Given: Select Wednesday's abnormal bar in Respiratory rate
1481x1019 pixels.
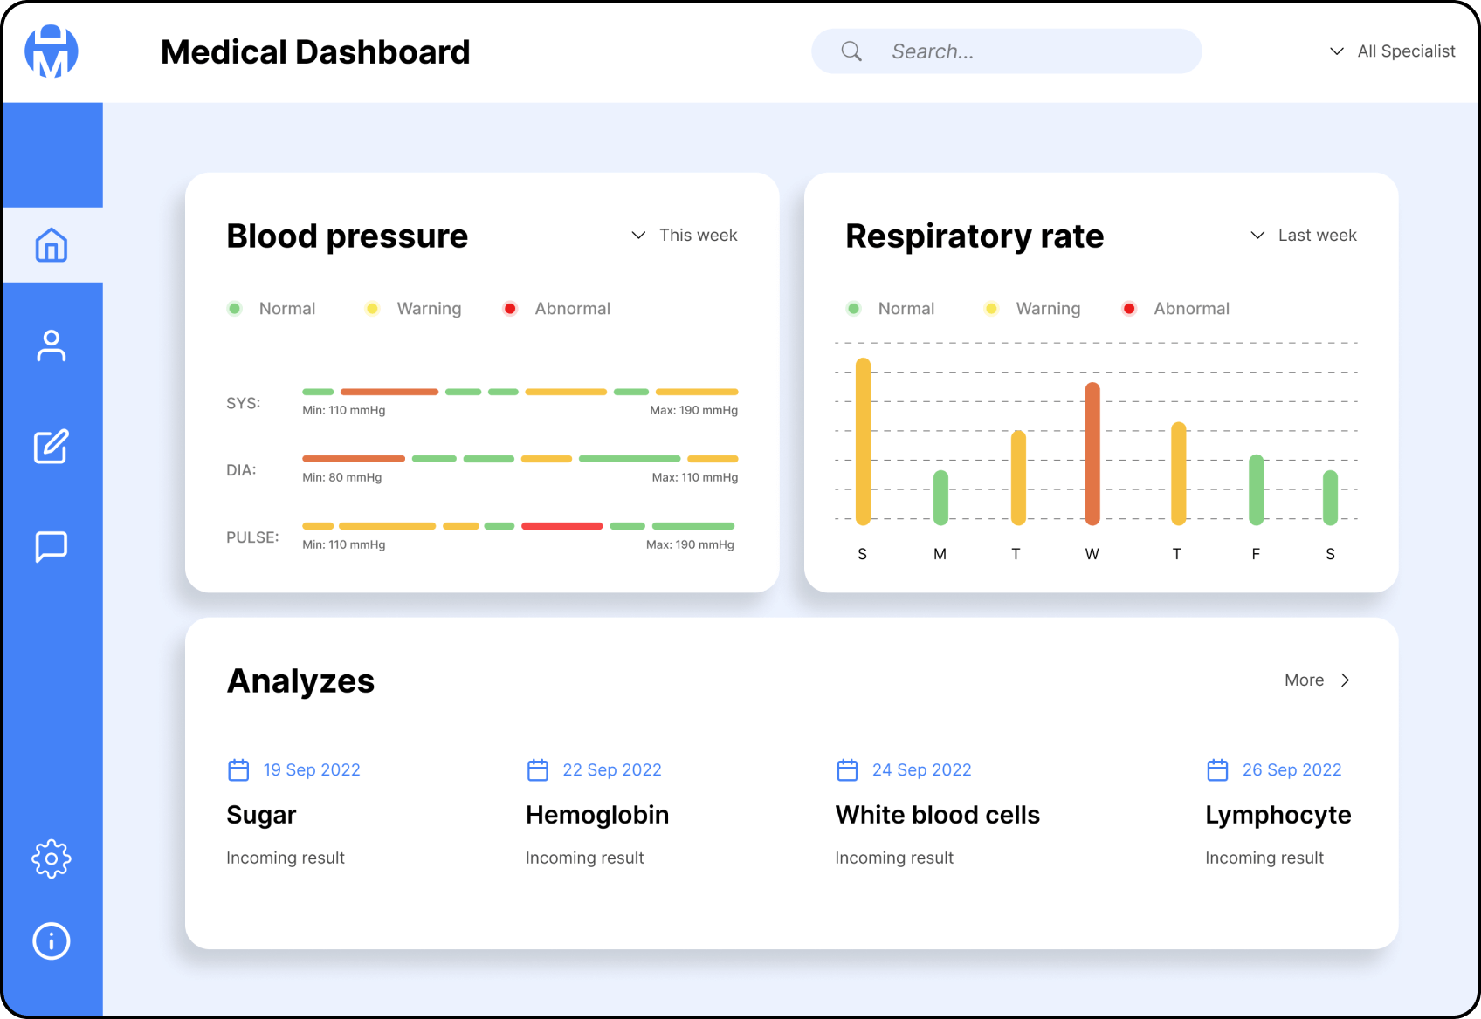Looking at the screenshot, I should [x=1092, y=454].
